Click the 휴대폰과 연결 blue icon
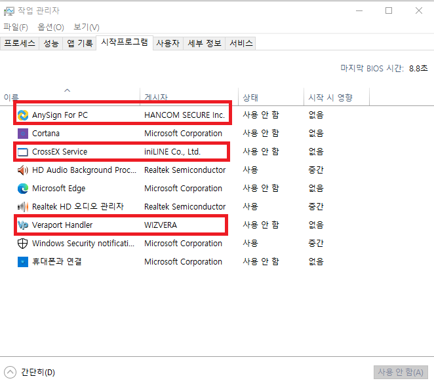This screenshot has height=387, width=434. (x=23, y=262)
